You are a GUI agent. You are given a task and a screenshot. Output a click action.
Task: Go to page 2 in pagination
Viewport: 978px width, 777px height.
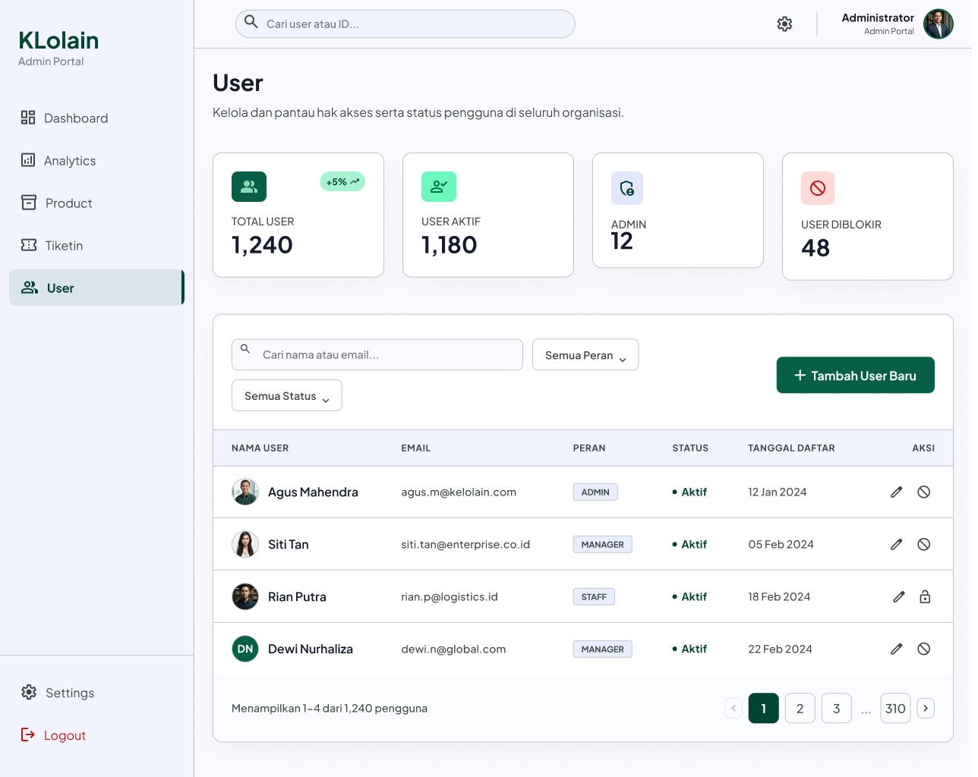pyautogui.click(x=800, y=708)
